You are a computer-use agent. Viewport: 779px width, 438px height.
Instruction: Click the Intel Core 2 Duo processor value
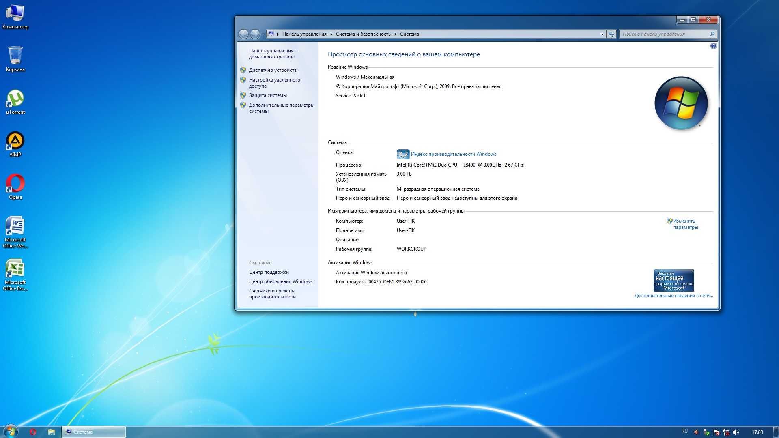tap(460, 165)
